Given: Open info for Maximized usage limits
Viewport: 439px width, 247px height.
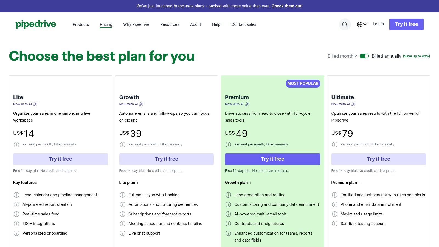Looking at the screenshot, I should [335, 214].
